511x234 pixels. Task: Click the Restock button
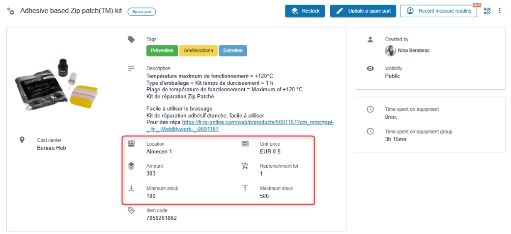pos(305,11)
